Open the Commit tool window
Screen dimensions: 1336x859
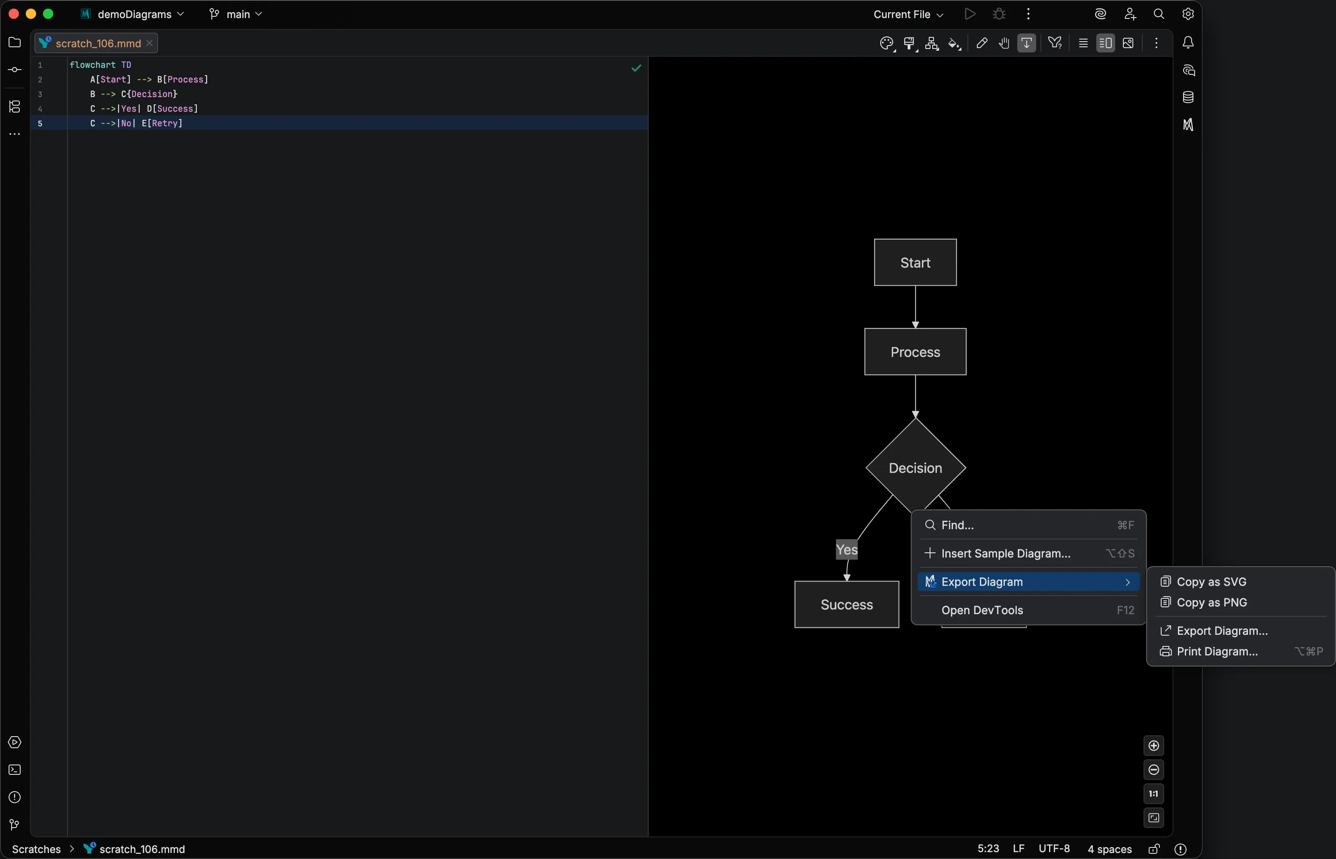[15, 70]
